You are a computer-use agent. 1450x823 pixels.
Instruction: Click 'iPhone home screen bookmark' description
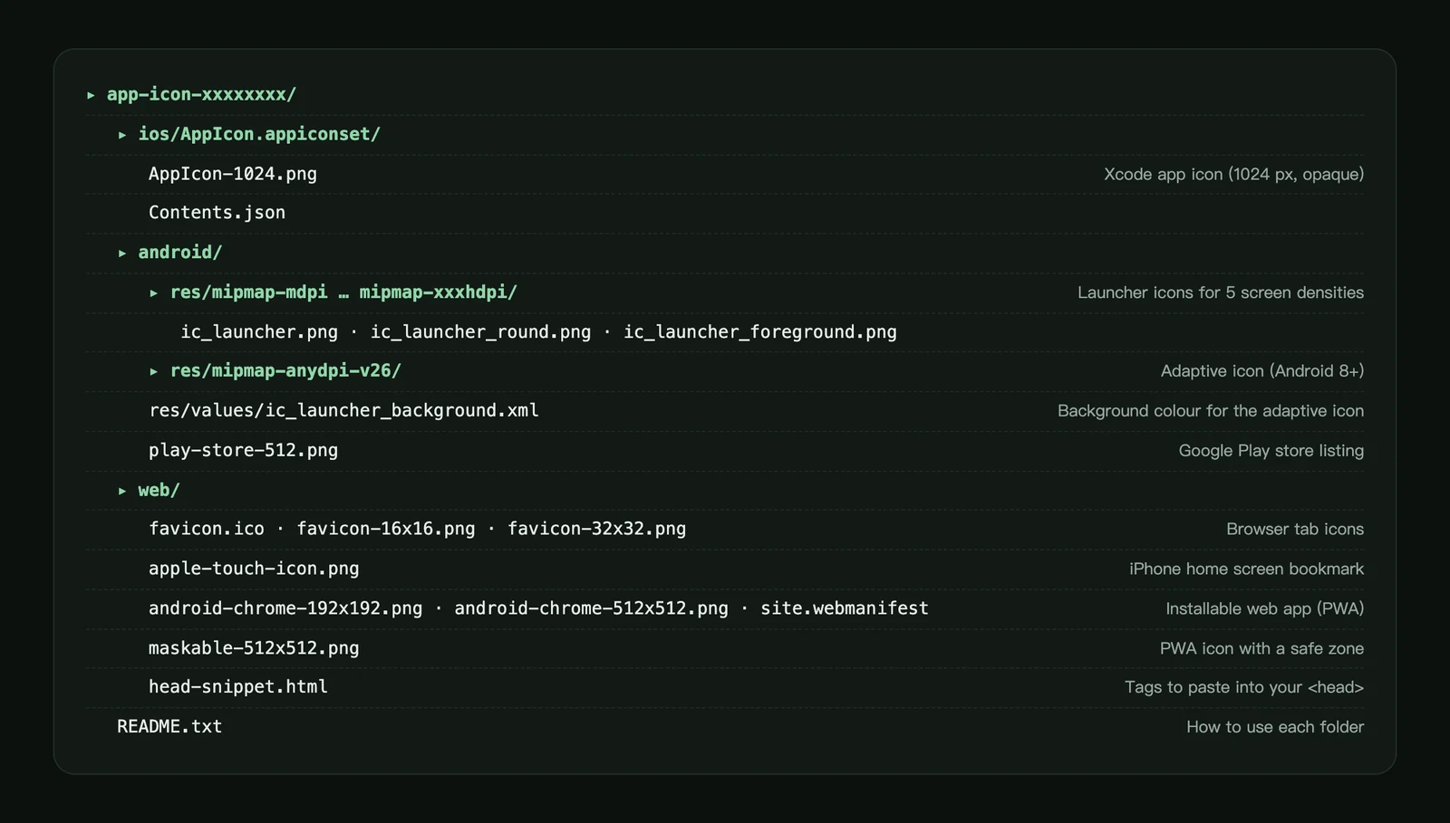pos(1247,569)
